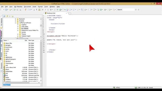162x91 pixels.
Task: Sort files by Size column header
Action: coord(26,40)
